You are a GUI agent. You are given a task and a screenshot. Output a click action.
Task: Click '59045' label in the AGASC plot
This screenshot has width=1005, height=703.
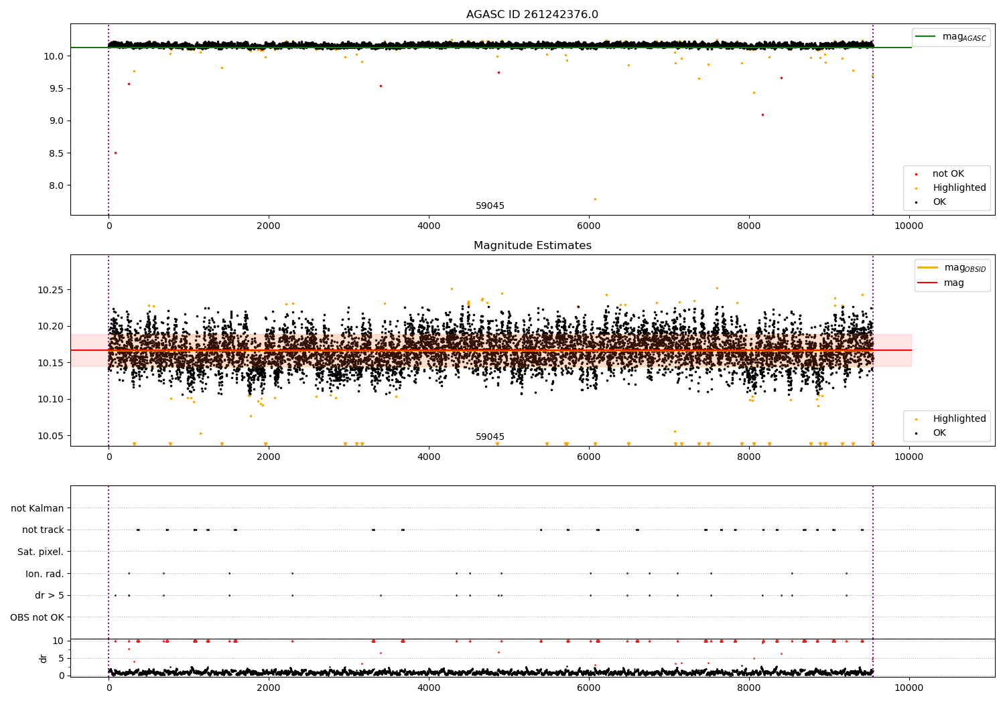point(490,206)
